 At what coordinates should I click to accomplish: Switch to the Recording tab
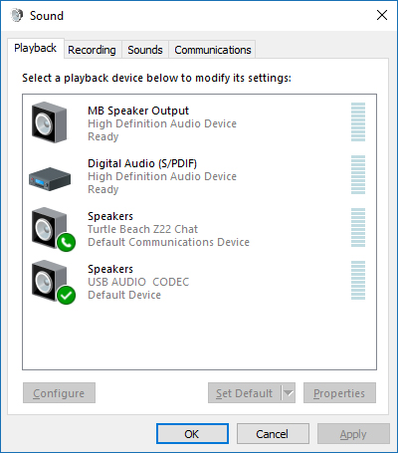coord(92,50)
